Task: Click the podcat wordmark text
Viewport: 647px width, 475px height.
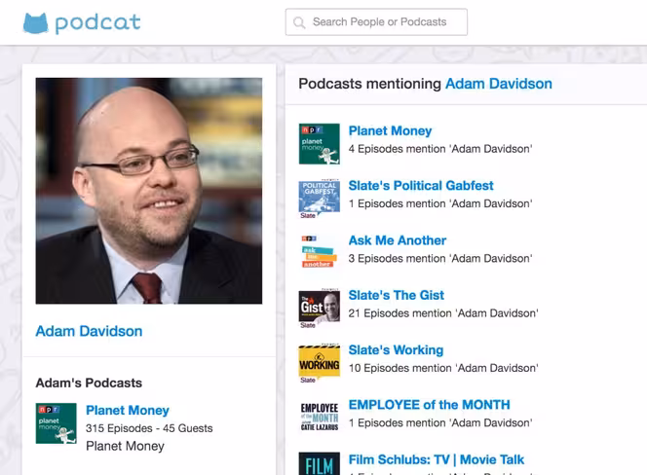Action: [98, 23]
